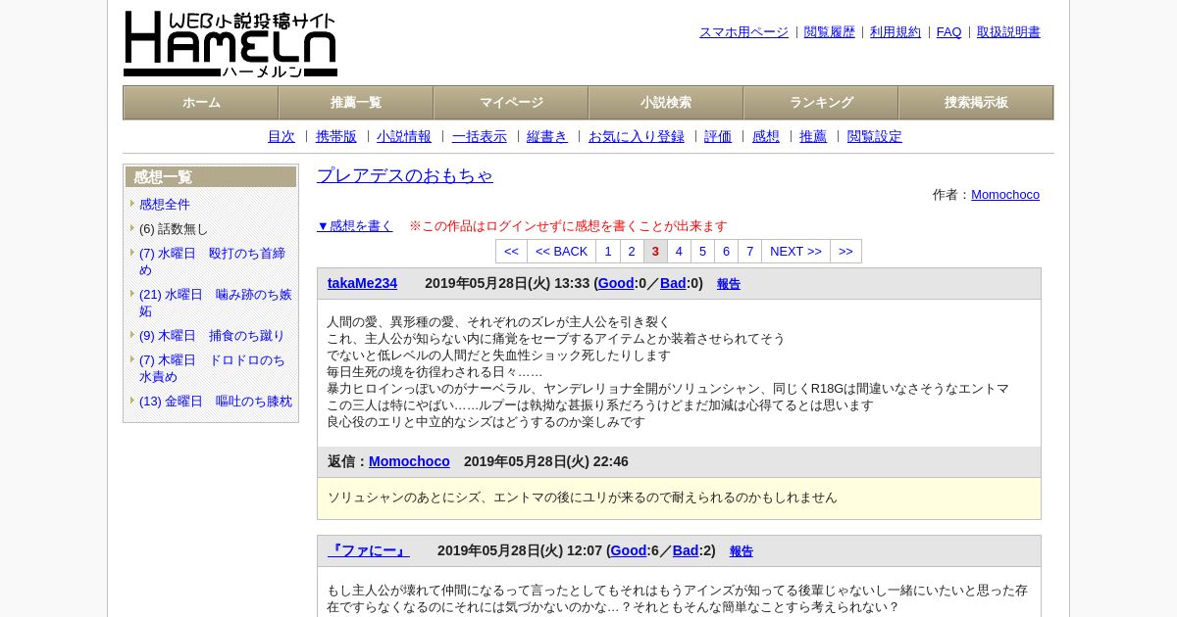Open the 小説情報 link

(x=404, y=137)
